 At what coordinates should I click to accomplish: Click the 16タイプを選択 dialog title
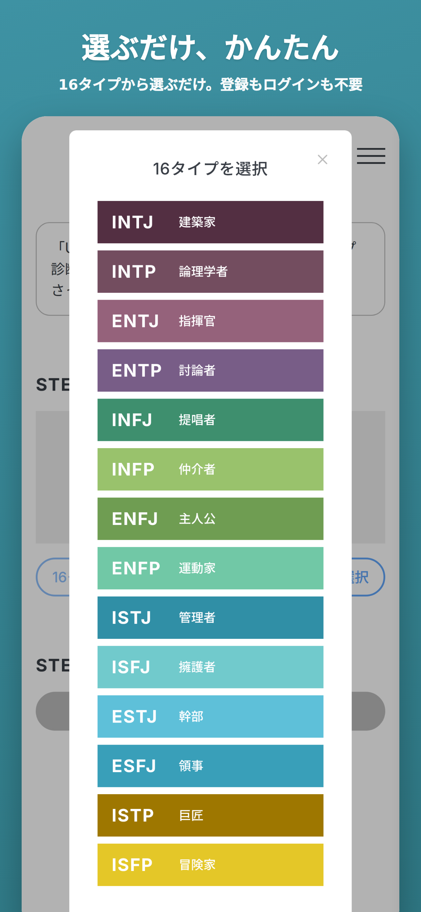coord(210,168)
